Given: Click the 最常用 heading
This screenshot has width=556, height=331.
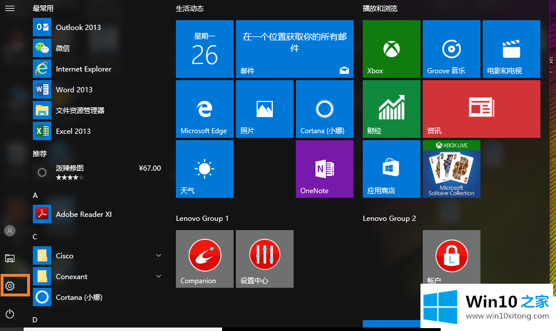Looking at the screenshot, I should tap(43, 8).
